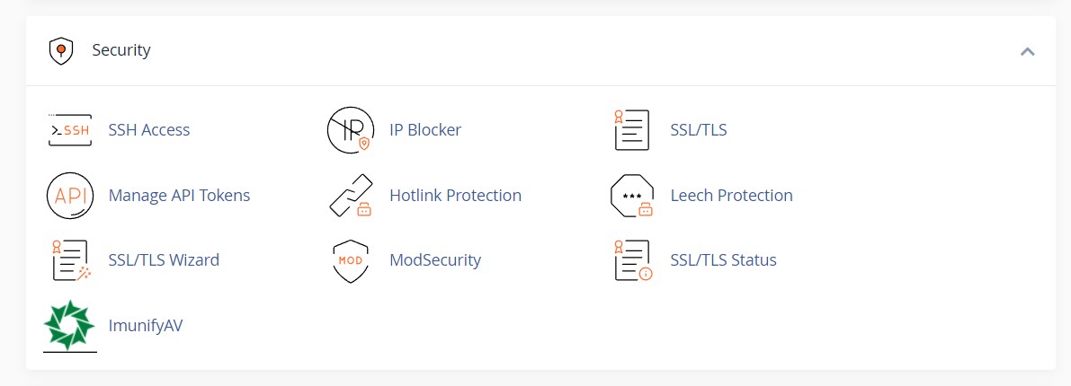Screen dimensions: 1071x386
Task: Click the SSL/TLS certificate icon
Action: tap(631, 130)
